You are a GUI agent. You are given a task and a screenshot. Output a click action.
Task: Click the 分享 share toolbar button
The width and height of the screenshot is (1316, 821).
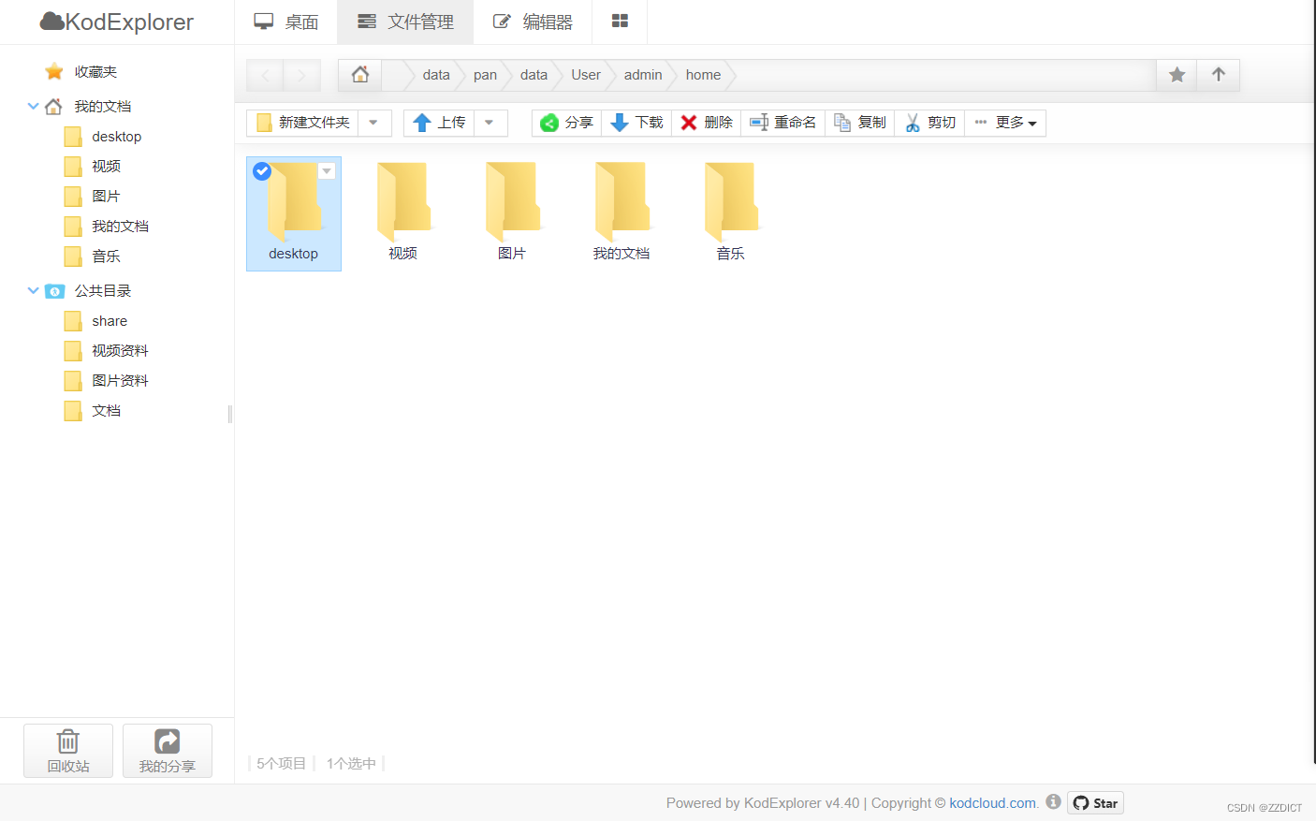[566, 123]
